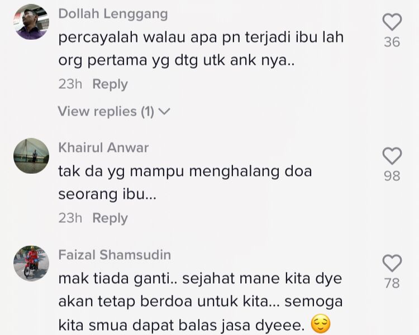Open Faizal Shamsudin's motorcycle profile picture
This screenshot has height=335, width=419.
(31, 263)
